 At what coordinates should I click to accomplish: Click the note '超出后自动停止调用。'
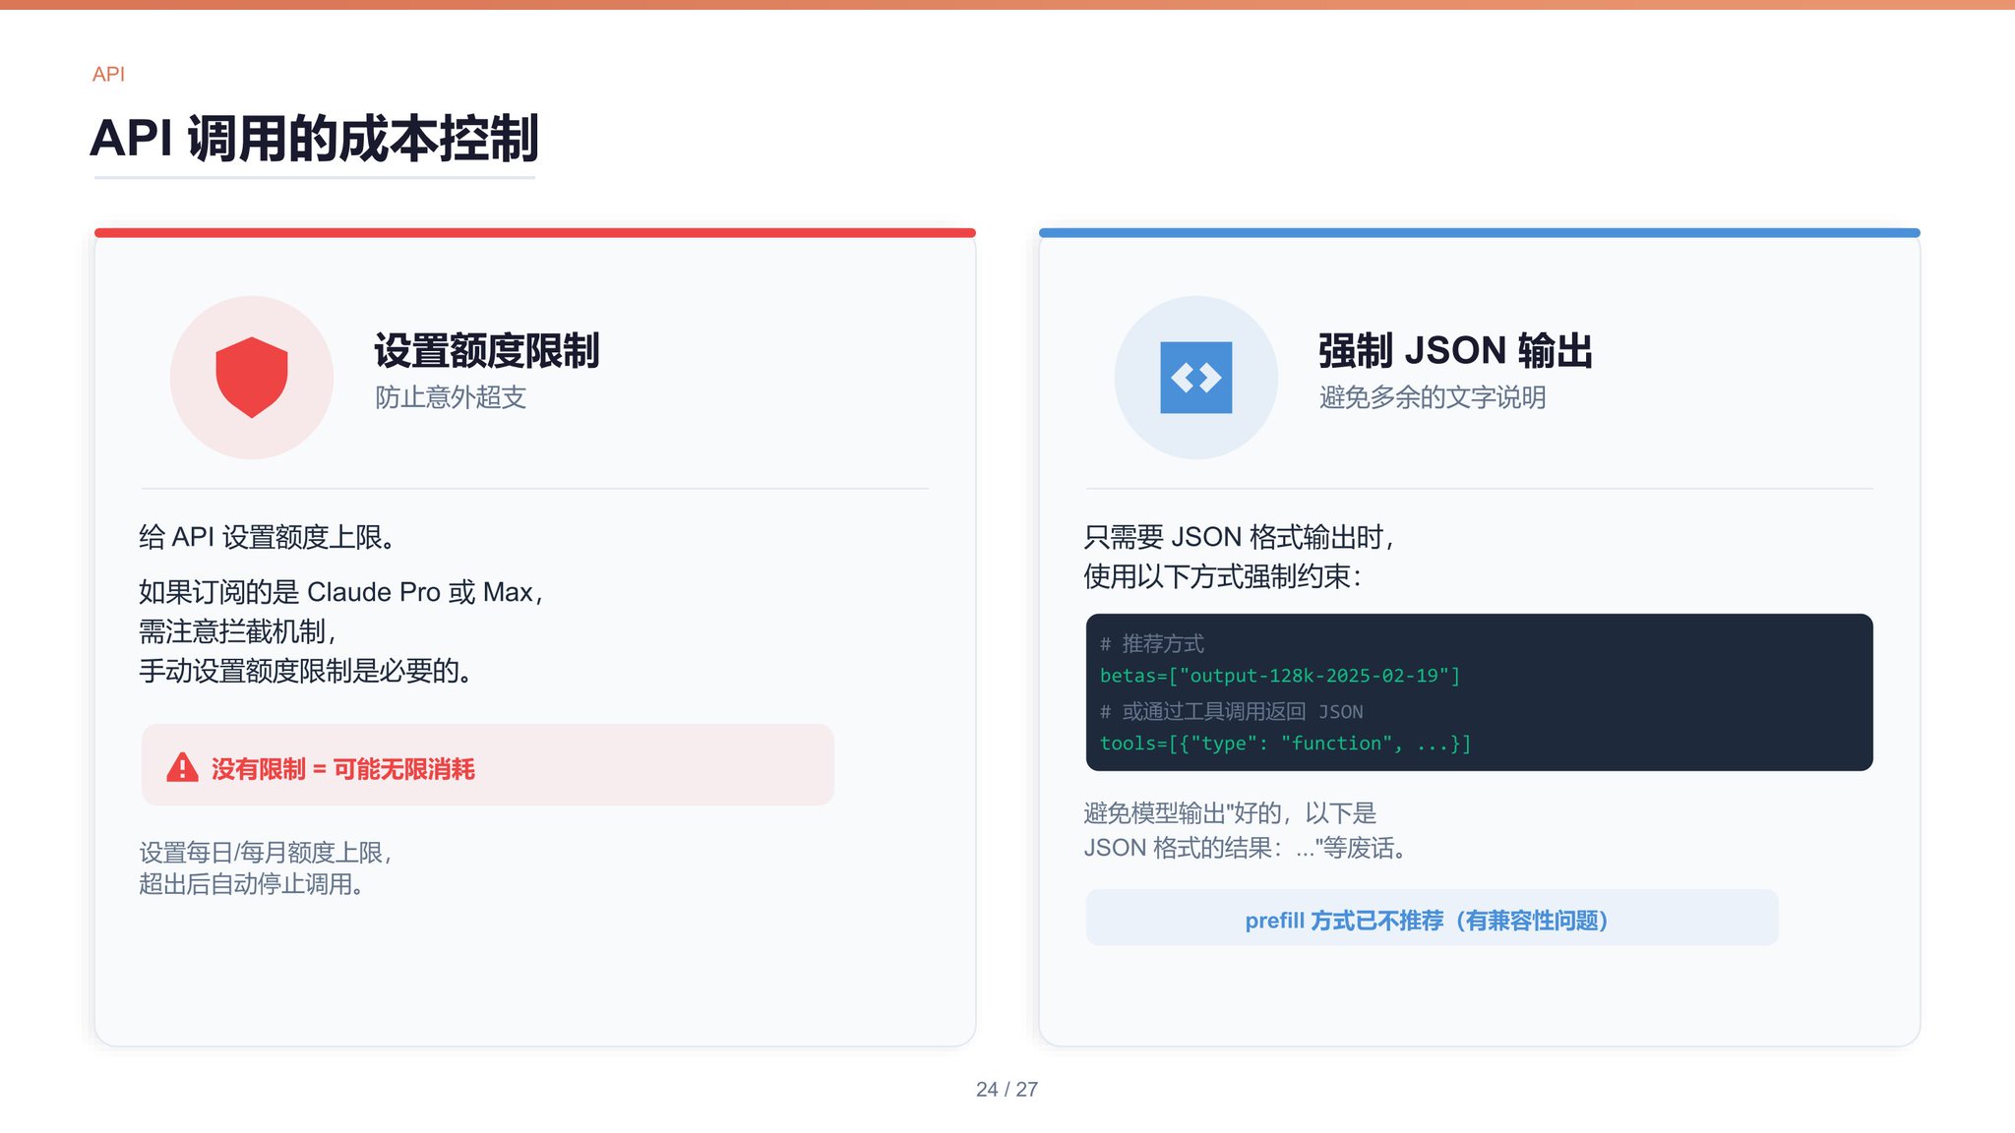point(252,884)
